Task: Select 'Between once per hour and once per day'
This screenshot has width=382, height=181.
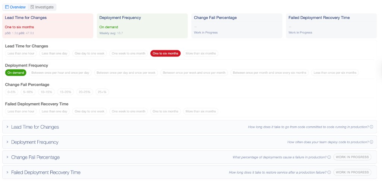Action: tap(60, 72)
